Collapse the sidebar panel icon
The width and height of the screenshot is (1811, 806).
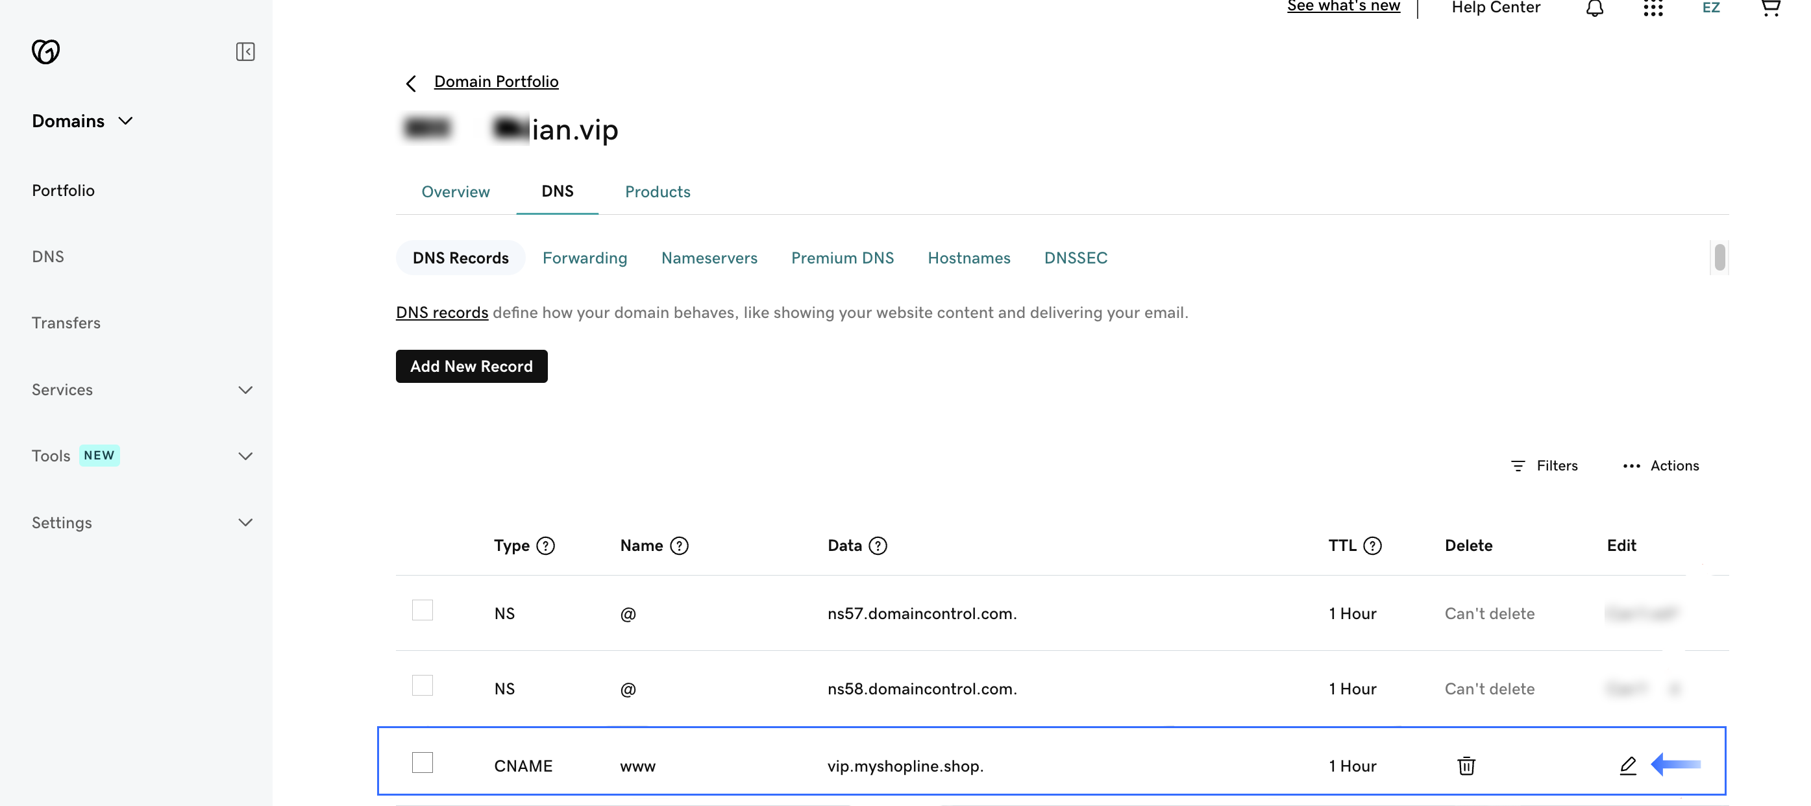pyautogui.click(x=245, y=51)
